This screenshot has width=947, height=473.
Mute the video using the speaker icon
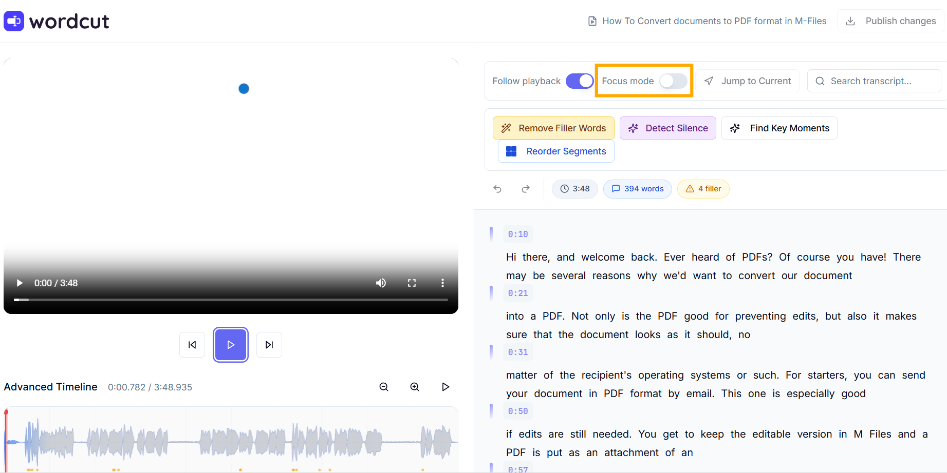[381, 283]
